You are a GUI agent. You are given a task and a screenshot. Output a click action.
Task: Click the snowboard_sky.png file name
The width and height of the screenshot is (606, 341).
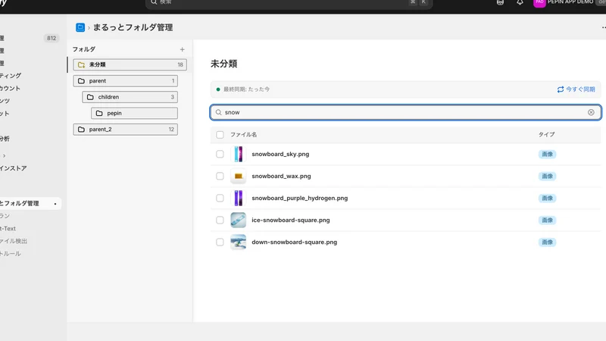[x=280, y=154]
